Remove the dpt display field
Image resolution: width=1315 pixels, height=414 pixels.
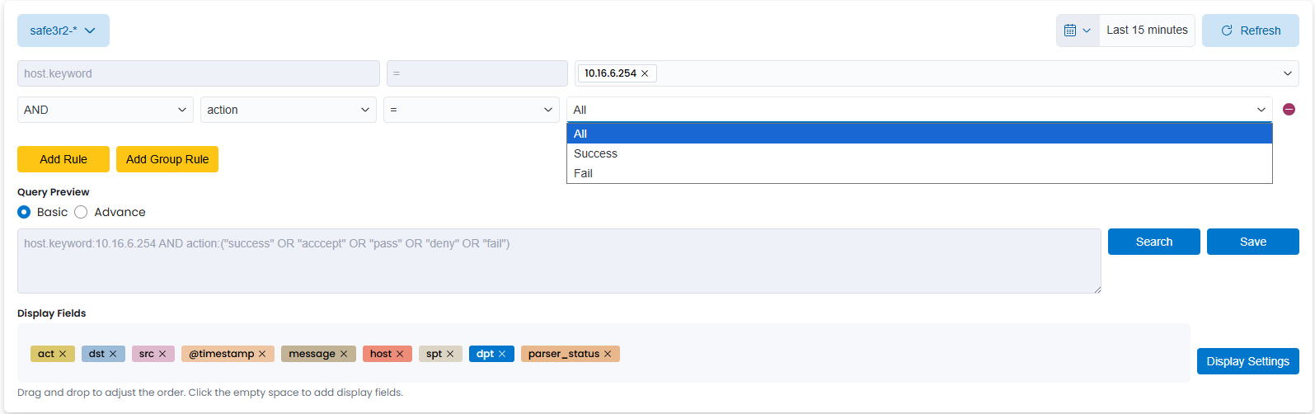tap(502, 354)
